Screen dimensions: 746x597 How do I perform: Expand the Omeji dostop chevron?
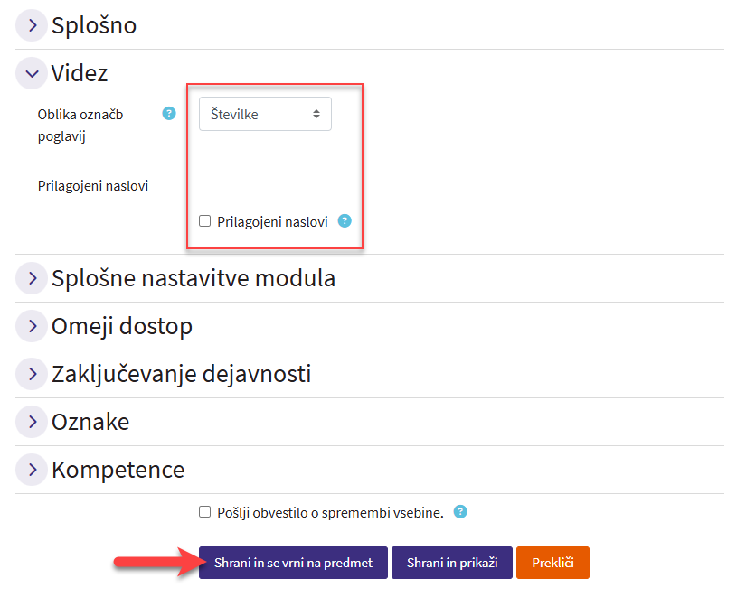click(x=32, y=326)
